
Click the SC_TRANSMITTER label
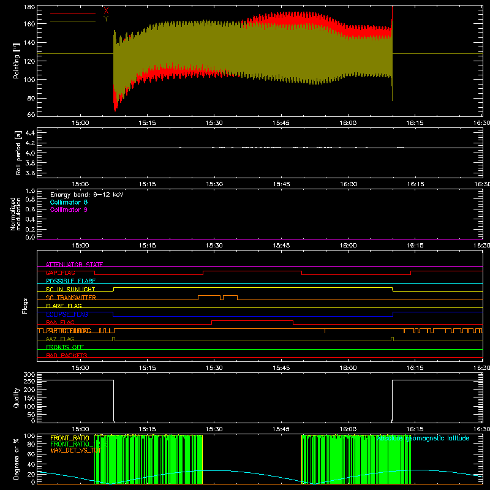click(70, 298)
